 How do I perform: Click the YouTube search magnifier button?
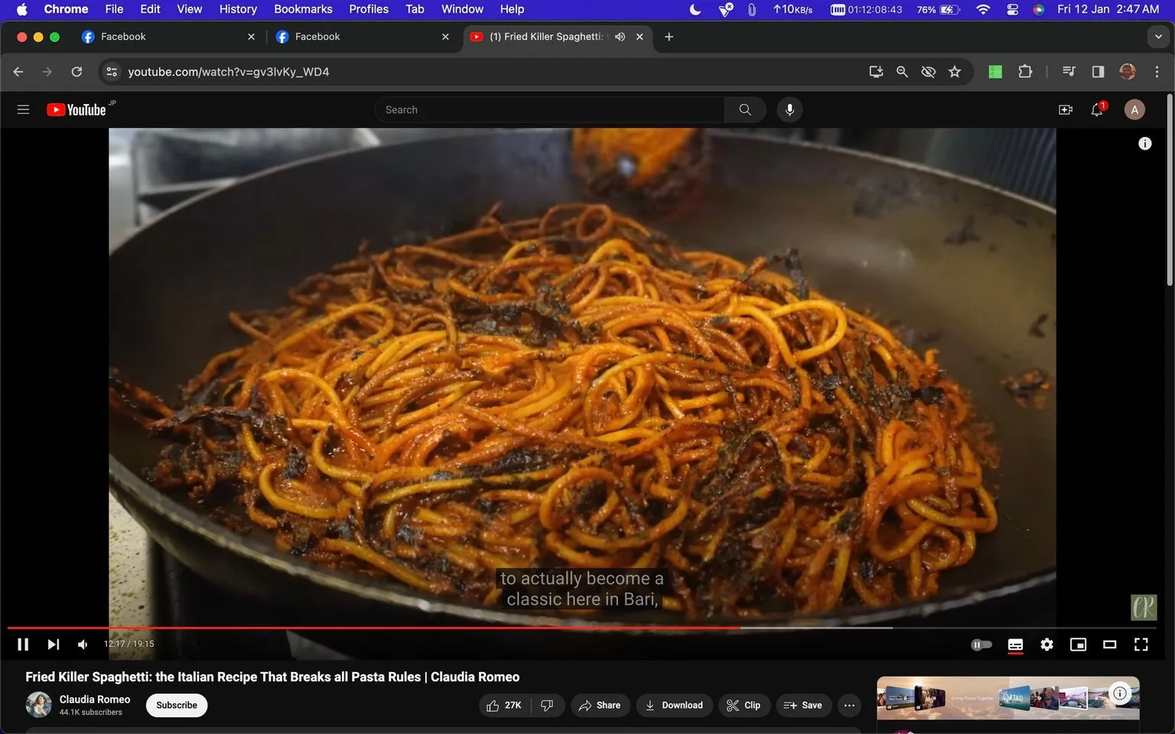point(745,109)
